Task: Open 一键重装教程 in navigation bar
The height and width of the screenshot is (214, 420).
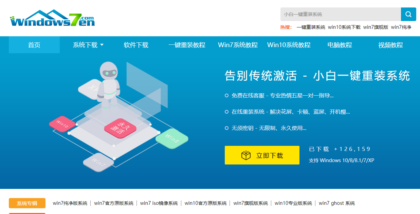Action: pyautogui.click(x=187, y=45)
